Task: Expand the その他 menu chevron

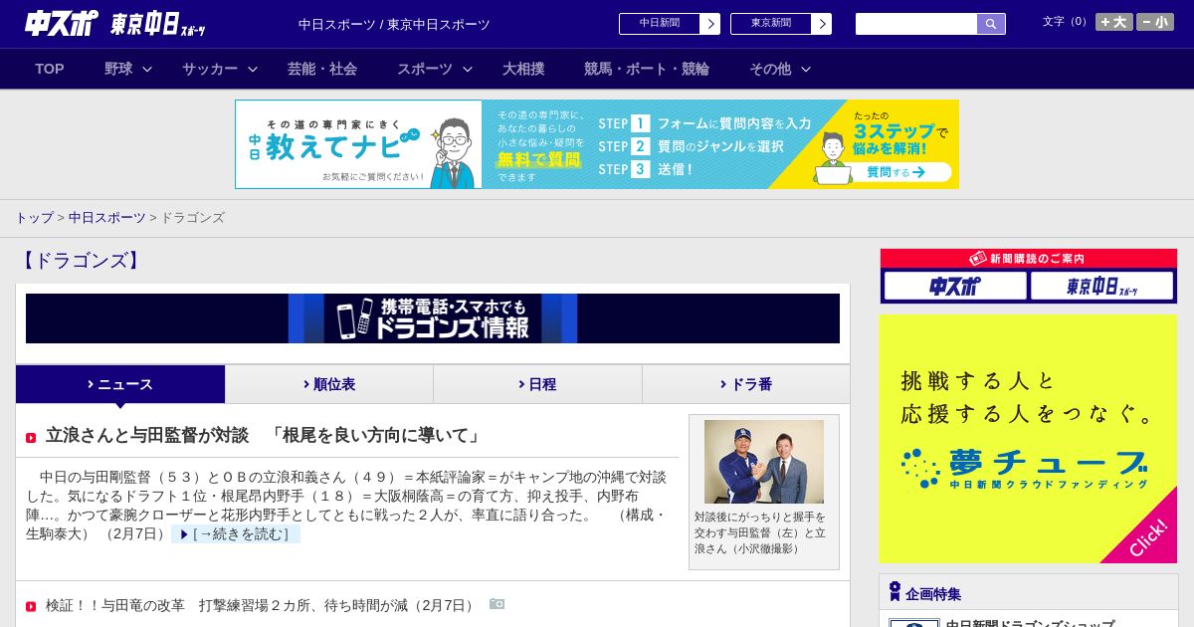Action: pos(806,69)
